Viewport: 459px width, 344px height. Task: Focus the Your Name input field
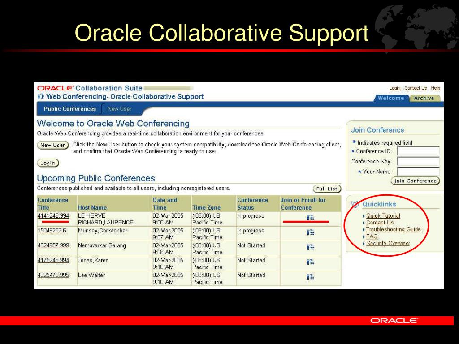[418, 172]
